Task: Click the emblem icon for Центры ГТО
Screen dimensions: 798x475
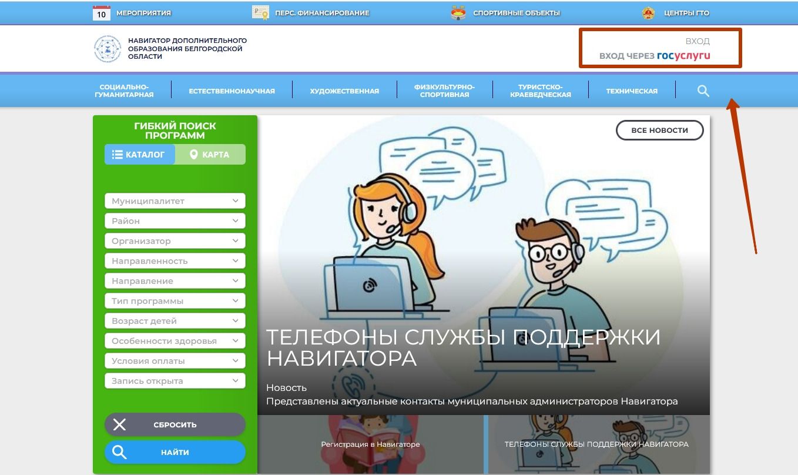Action: 648,13
